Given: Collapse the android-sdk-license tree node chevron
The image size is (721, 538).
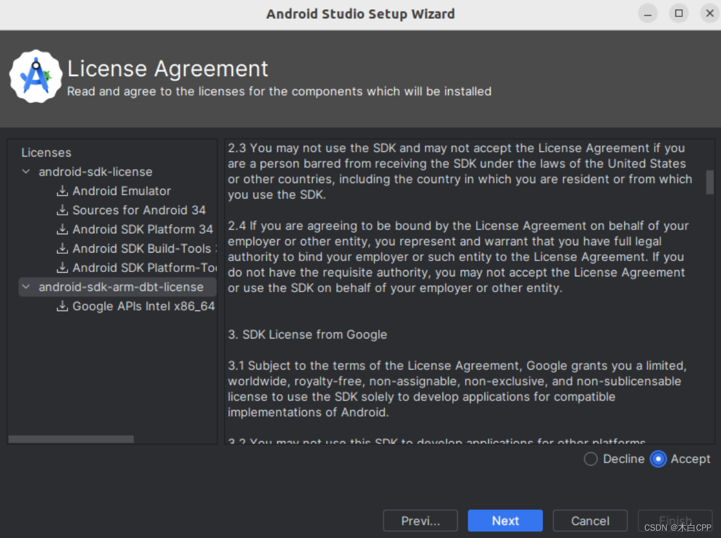Looking at the screenshot, I should point(26,172).
